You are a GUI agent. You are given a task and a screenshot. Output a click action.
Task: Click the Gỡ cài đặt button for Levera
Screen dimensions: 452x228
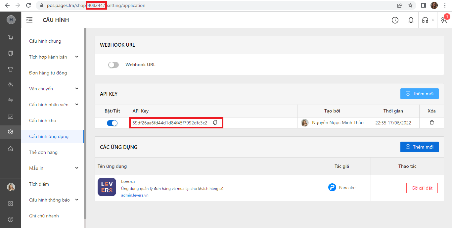click(x=422, y=188)
